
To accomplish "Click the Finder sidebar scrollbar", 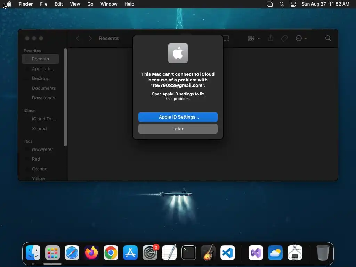I will click(65, 97).
